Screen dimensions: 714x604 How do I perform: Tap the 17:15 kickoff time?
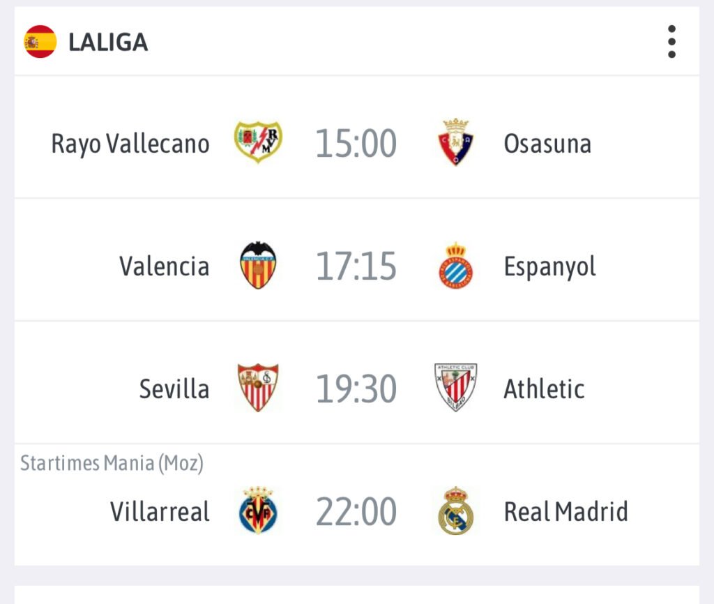[x=356, y=266]
